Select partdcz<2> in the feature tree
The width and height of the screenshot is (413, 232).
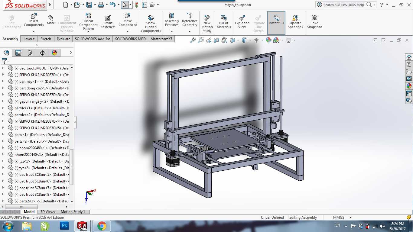(42, 114)
